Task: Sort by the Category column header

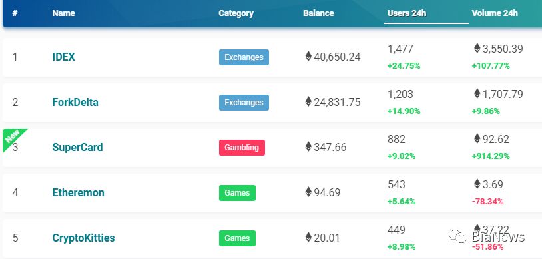Action: (x=236, y=13)
